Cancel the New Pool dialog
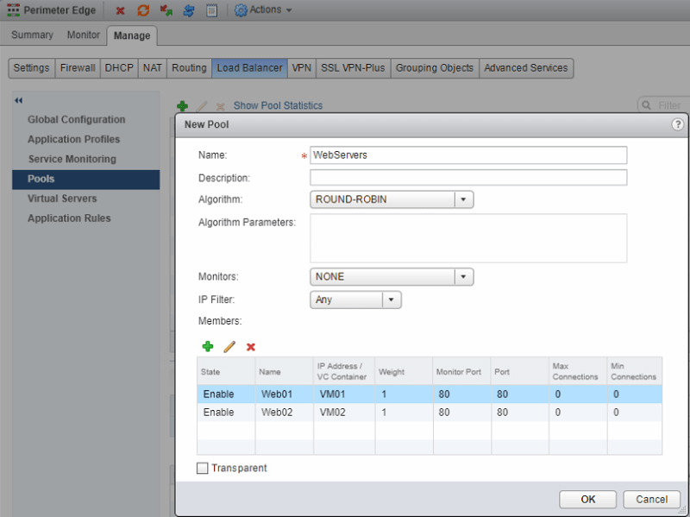This screenshot has height=517, width=690. (x=651, y=499)
